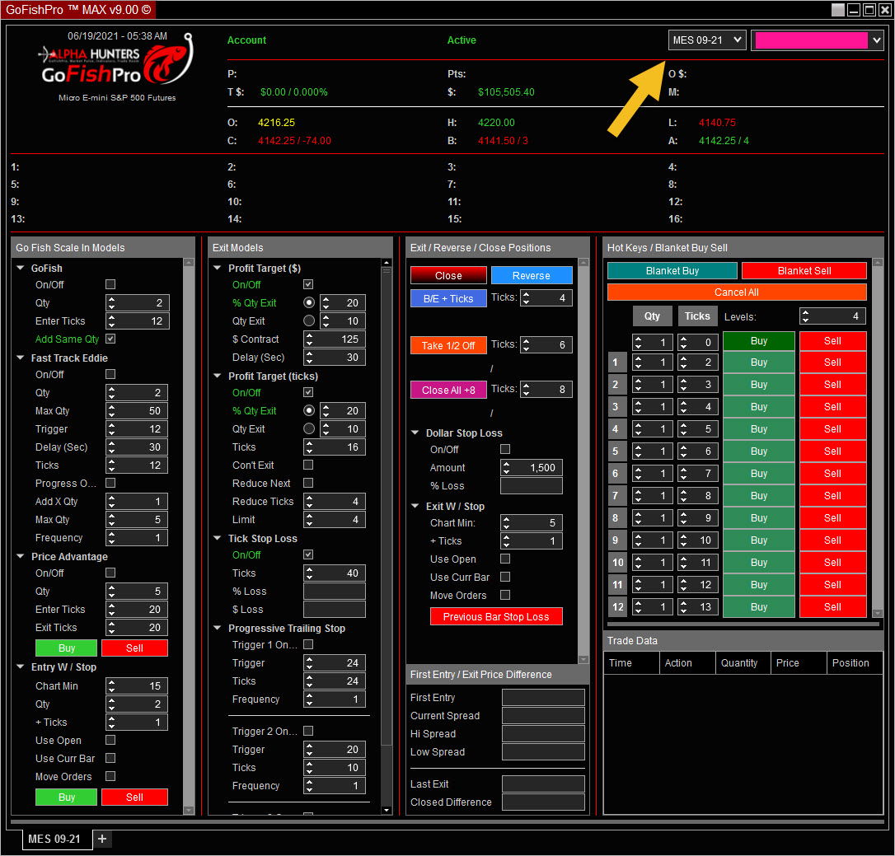Collapse the Dollar Stop Loss section

(415, 433)
